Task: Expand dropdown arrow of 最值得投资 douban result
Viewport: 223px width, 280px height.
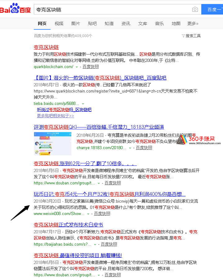Action: (x=99, y=275)
